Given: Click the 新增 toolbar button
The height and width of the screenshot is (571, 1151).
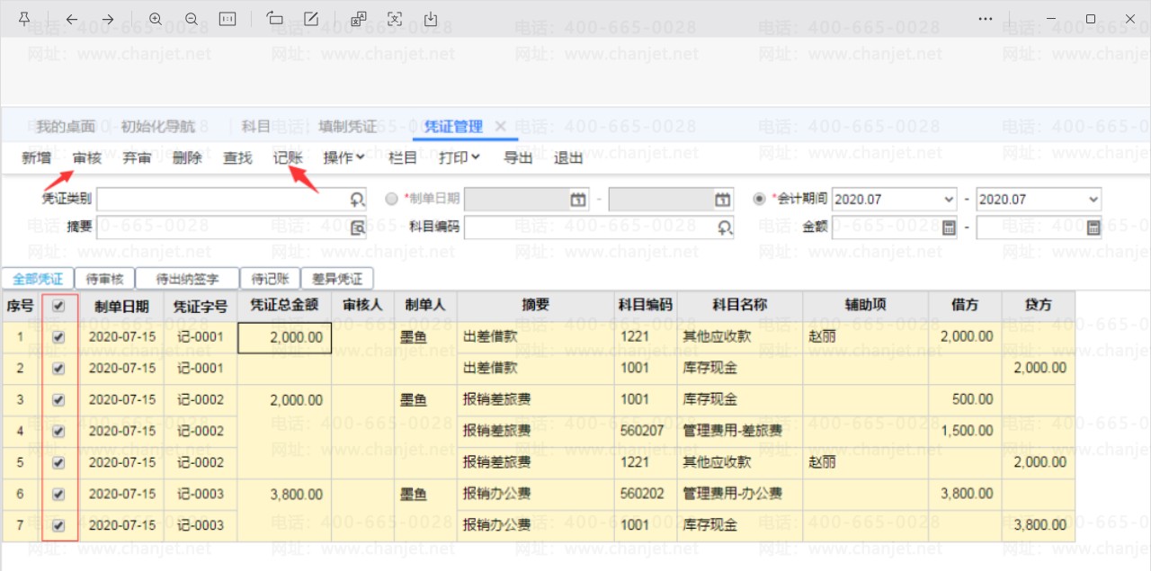Looking at the screenshot, I should [x=37, y=158].
